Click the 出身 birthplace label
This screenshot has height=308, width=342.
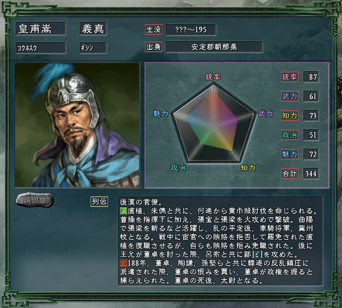tap(154, 46)
